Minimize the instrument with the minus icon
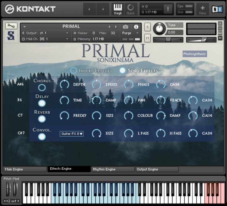This screenshot has width=227, height=206. point(220,28)
